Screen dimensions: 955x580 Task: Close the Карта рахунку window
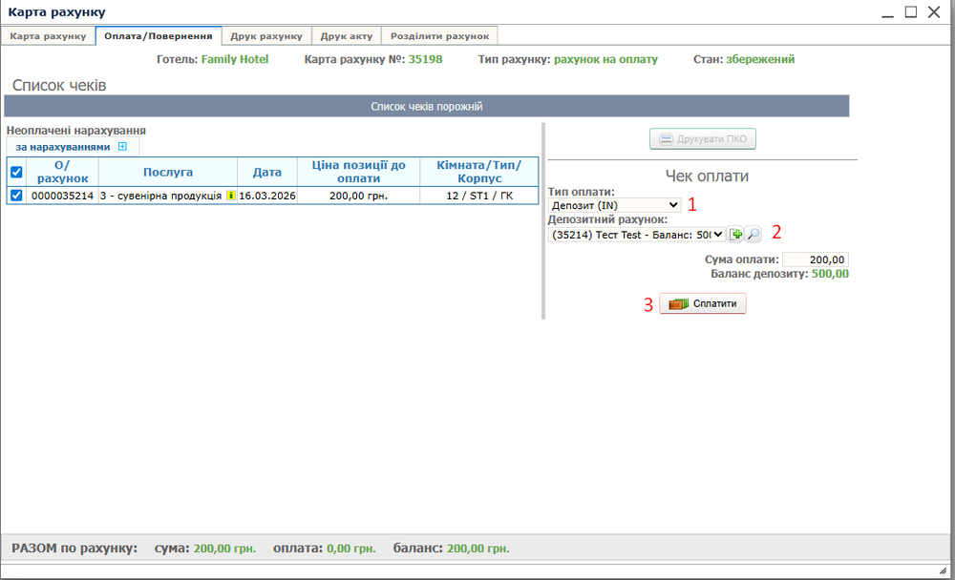[x=933, y=12]
